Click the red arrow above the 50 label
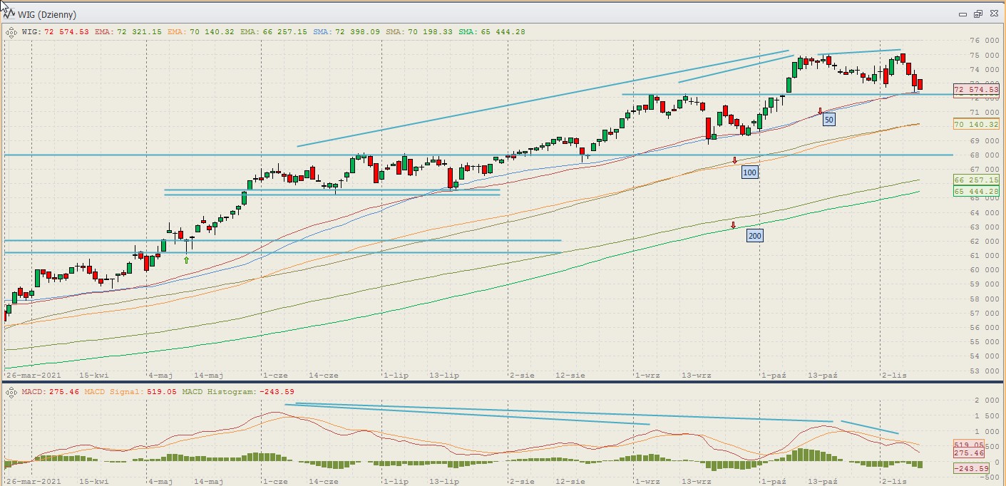Viewport: 1006px width, 486px height. (x=820, y=110)
